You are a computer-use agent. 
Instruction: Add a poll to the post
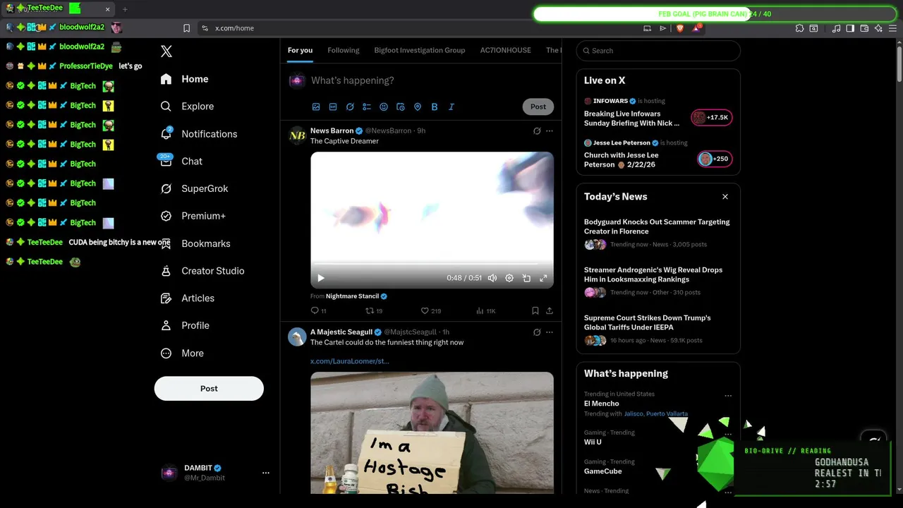click(x=367, y=107)
